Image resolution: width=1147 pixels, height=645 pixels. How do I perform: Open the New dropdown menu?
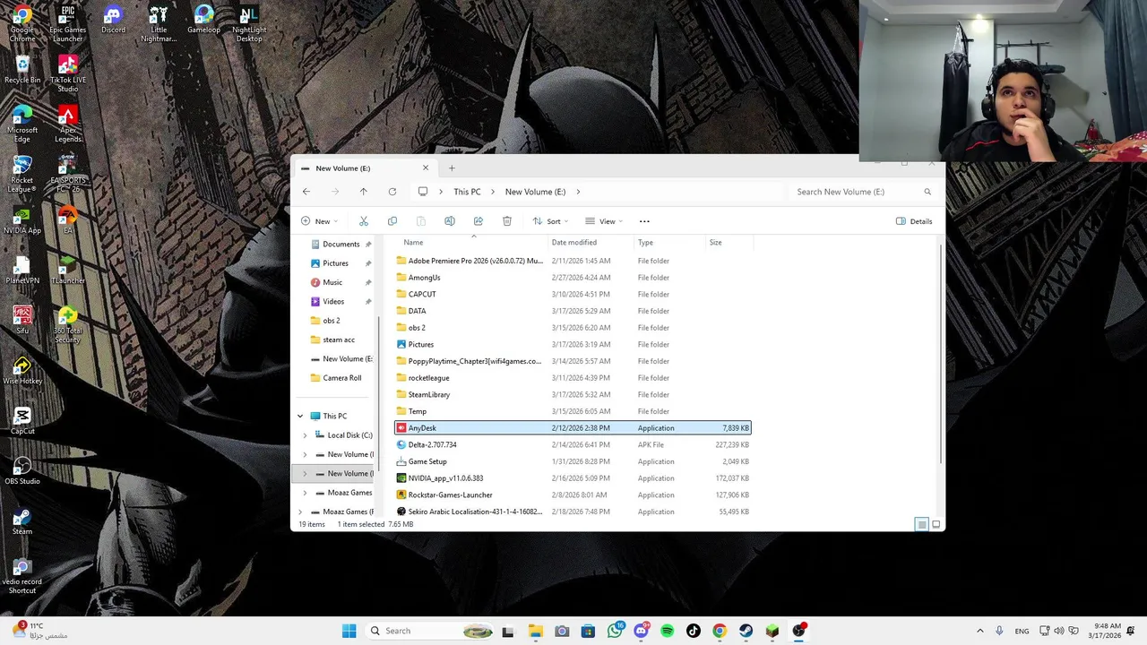click(320, 221)
